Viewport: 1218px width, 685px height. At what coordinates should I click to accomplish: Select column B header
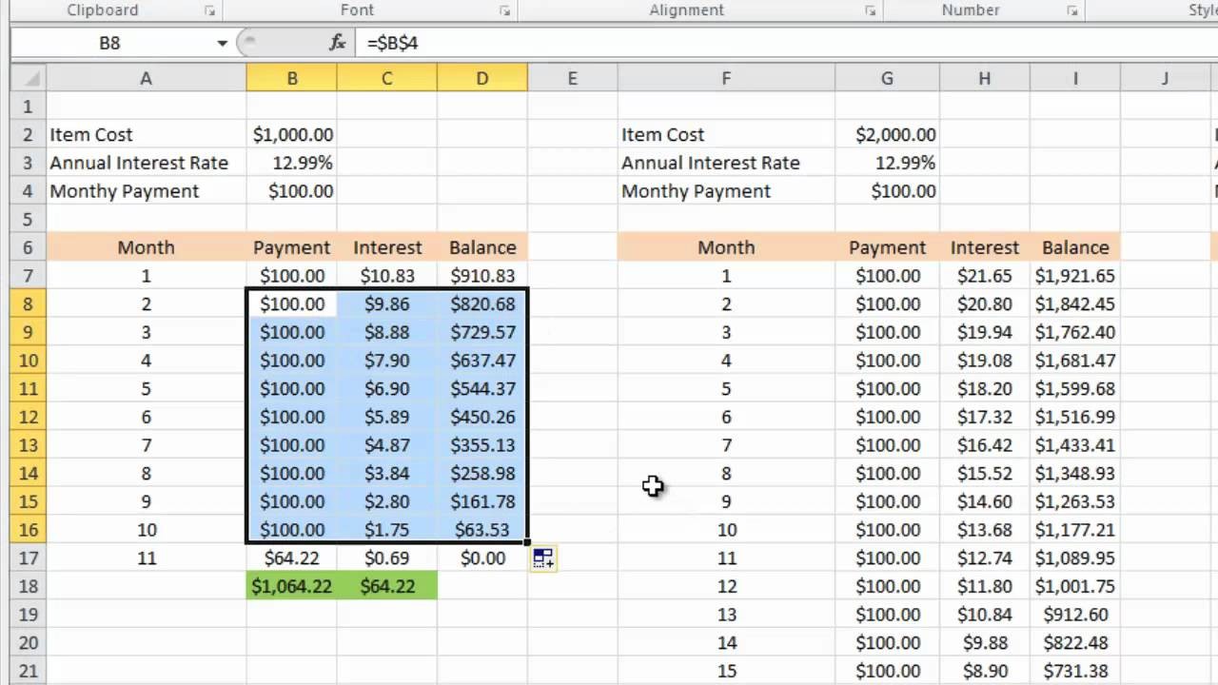292,79
